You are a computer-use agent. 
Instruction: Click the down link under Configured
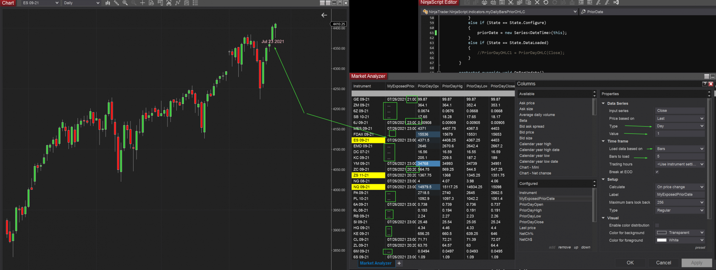[585, 247]
